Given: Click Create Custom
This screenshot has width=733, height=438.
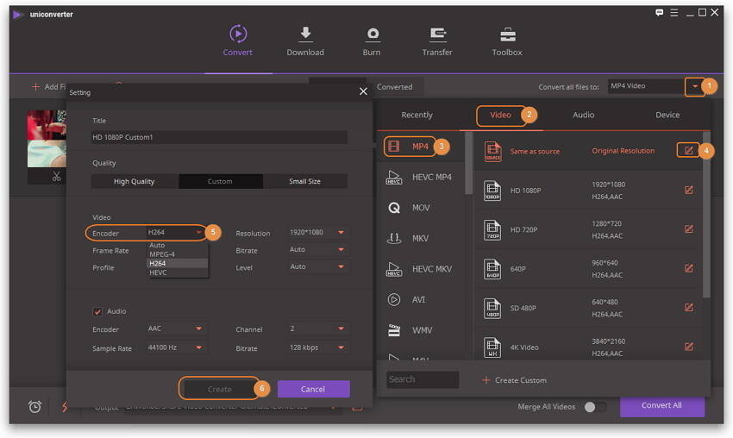Looking at the screenshot, I should (514, 380).
